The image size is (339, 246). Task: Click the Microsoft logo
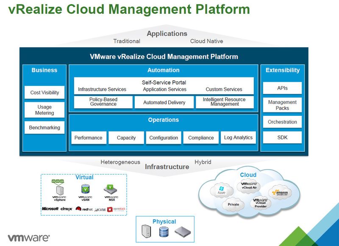tap(50, 209)
